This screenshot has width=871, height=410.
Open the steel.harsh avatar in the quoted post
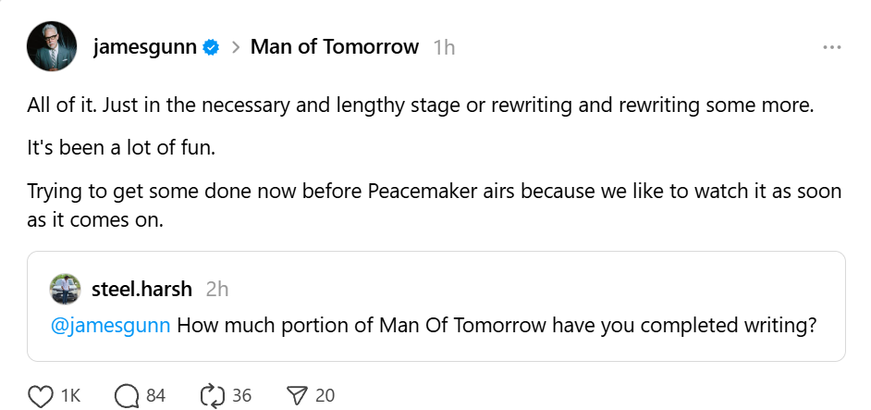[65, 289]
